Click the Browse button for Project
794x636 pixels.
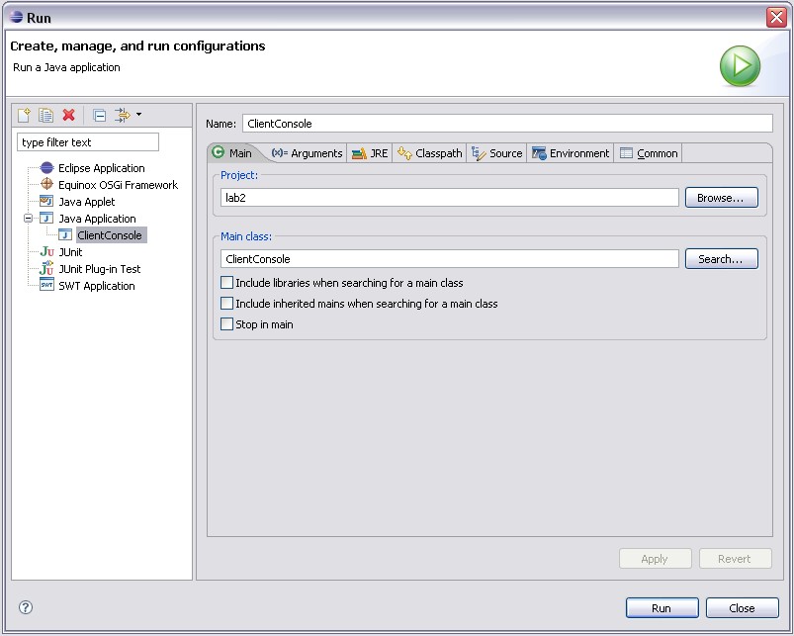(x=721, y=198)
